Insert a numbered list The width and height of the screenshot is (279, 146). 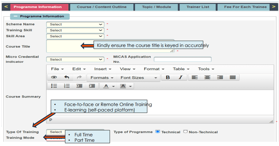[x=66, y=86]
